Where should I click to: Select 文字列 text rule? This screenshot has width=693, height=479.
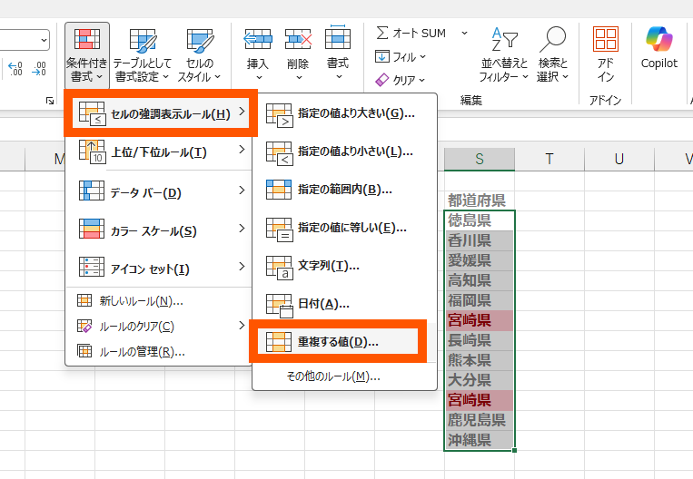(x=345, y=266)
